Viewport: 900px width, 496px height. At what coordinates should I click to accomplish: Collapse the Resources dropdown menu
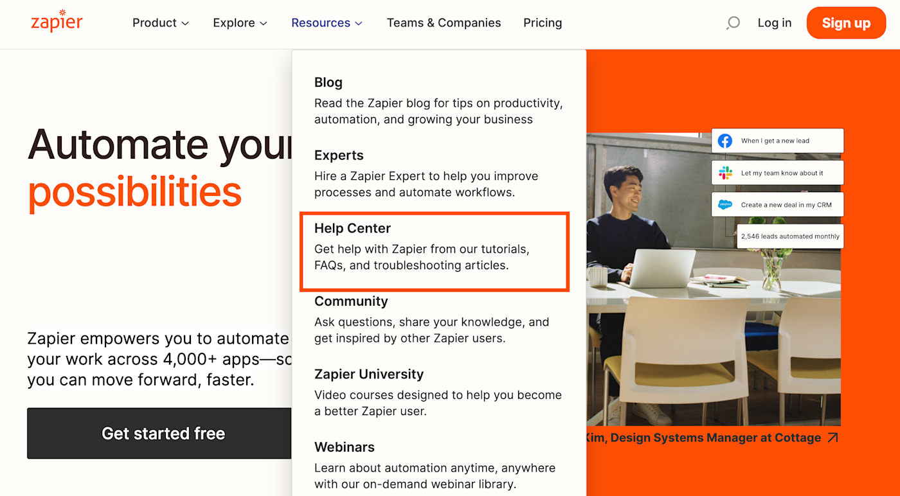327,23
